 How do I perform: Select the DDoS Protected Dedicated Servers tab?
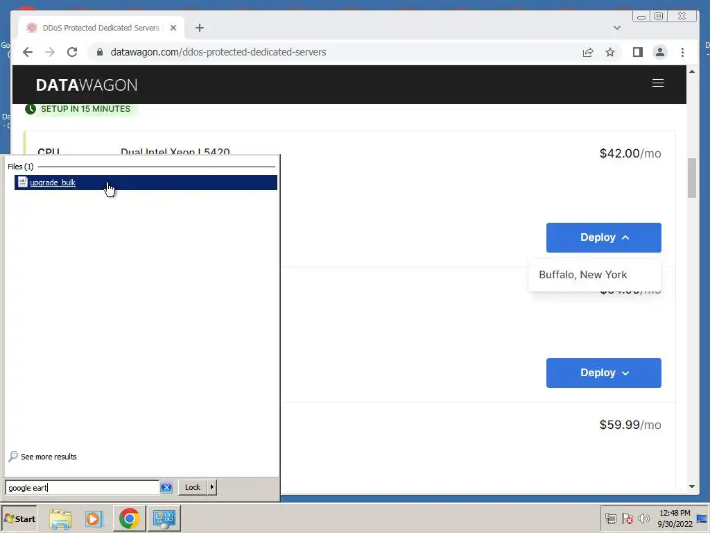click(x=101, y=28)
